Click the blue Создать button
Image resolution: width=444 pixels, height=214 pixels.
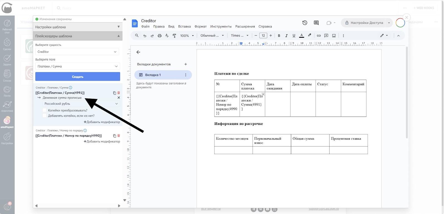[78, 77]
